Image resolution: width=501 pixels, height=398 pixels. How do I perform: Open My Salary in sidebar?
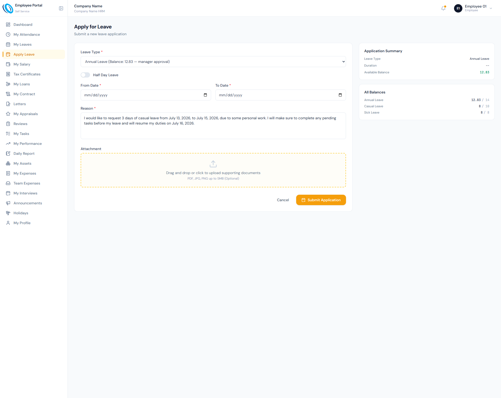pyautogui.click(x=34, y=64)
